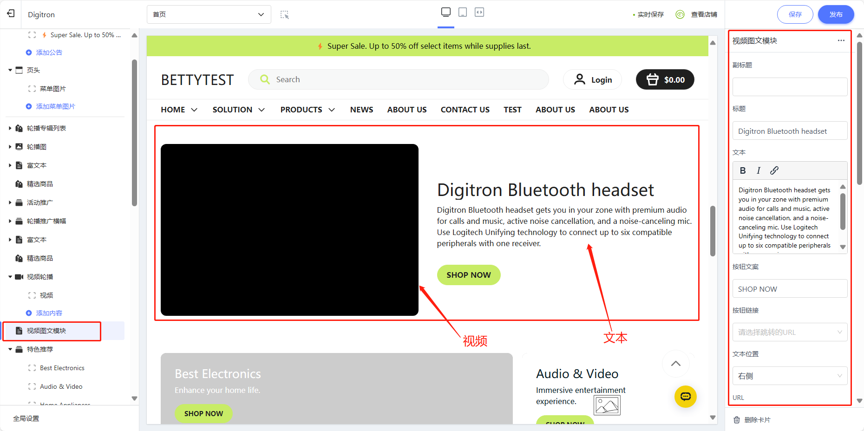Viewport: 864px width, 431px height.
Task: Click the store Search input field
Action: [x=399, y=79]
